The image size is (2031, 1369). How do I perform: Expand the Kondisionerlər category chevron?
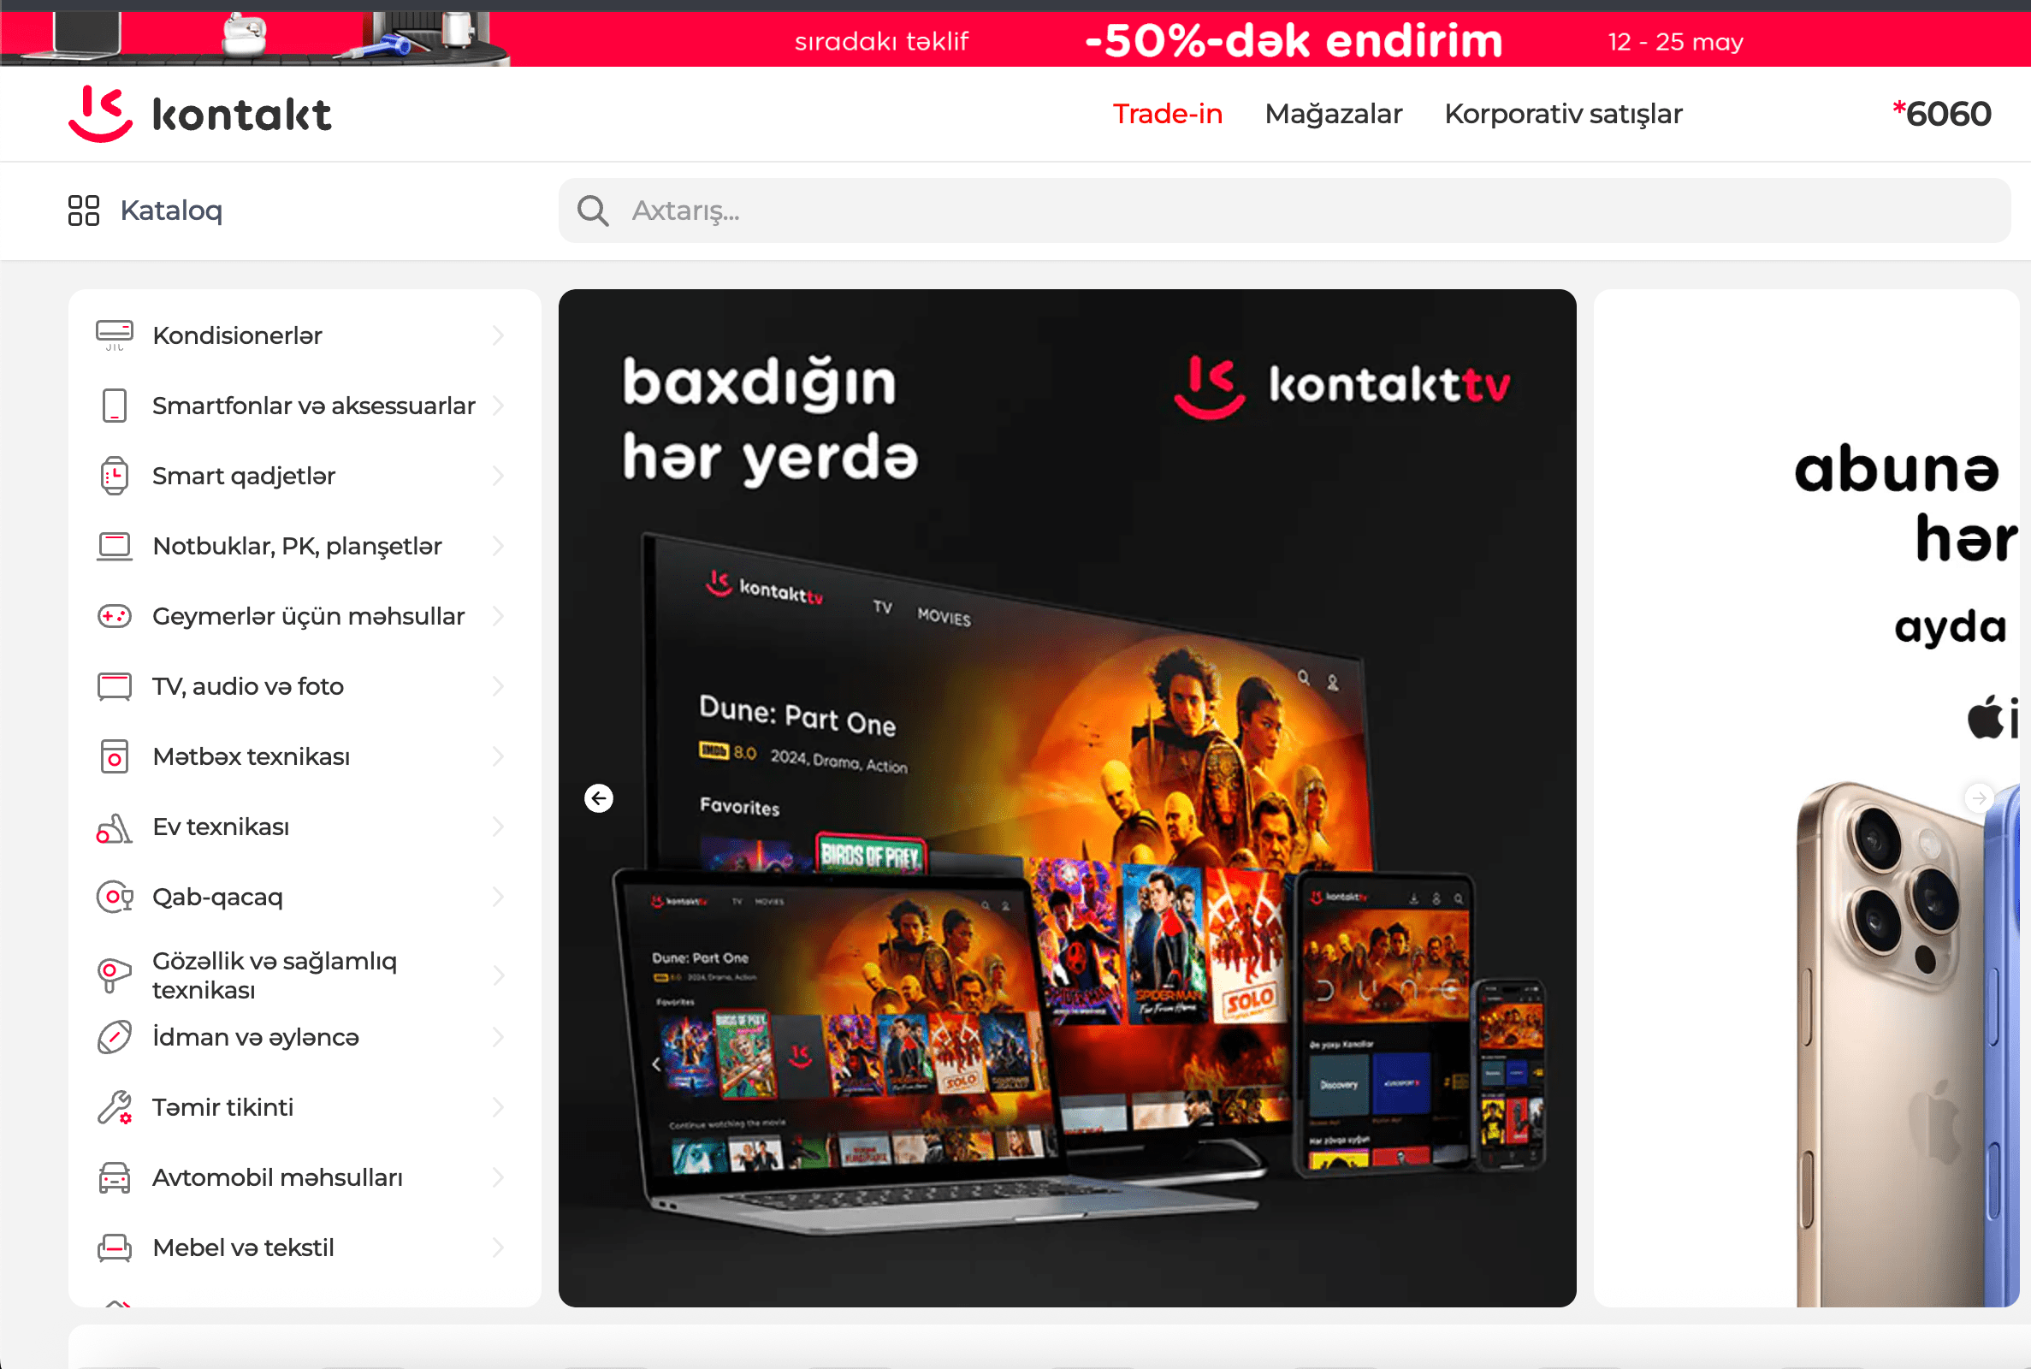(499, 335)
